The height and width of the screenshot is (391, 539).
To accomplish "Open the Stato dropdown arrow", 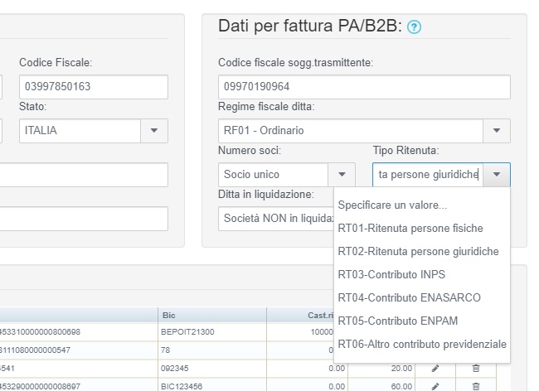I will tap(153, 131).
